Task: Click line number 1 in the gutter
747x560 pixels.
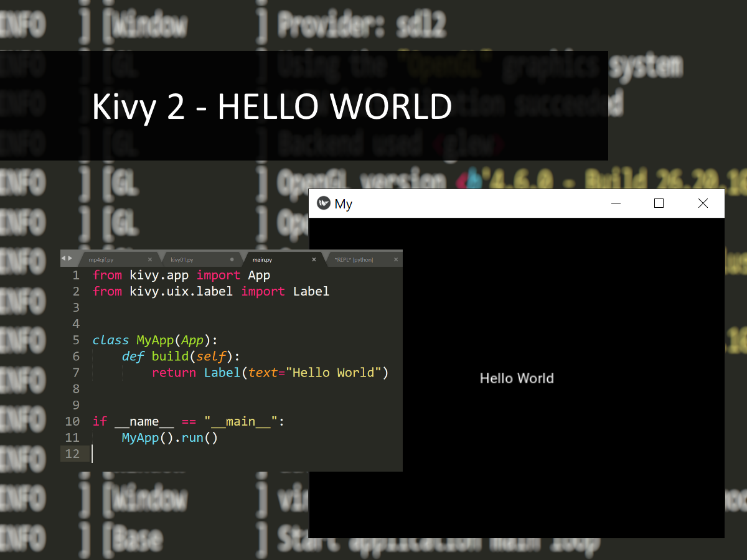Action: tap(76, 275)
